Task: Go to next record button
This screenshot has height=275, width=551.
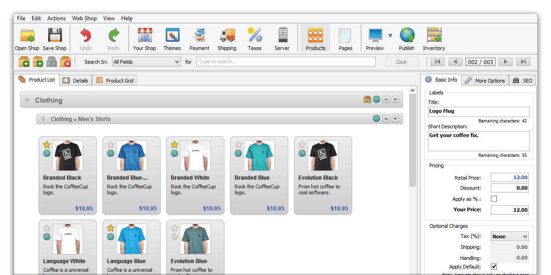Action: click(x=506, y=62)
